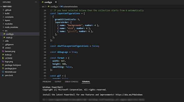Switch to the PROBLEMS panel tab
This screenshot has height=102, width=184.
point(47,82)
